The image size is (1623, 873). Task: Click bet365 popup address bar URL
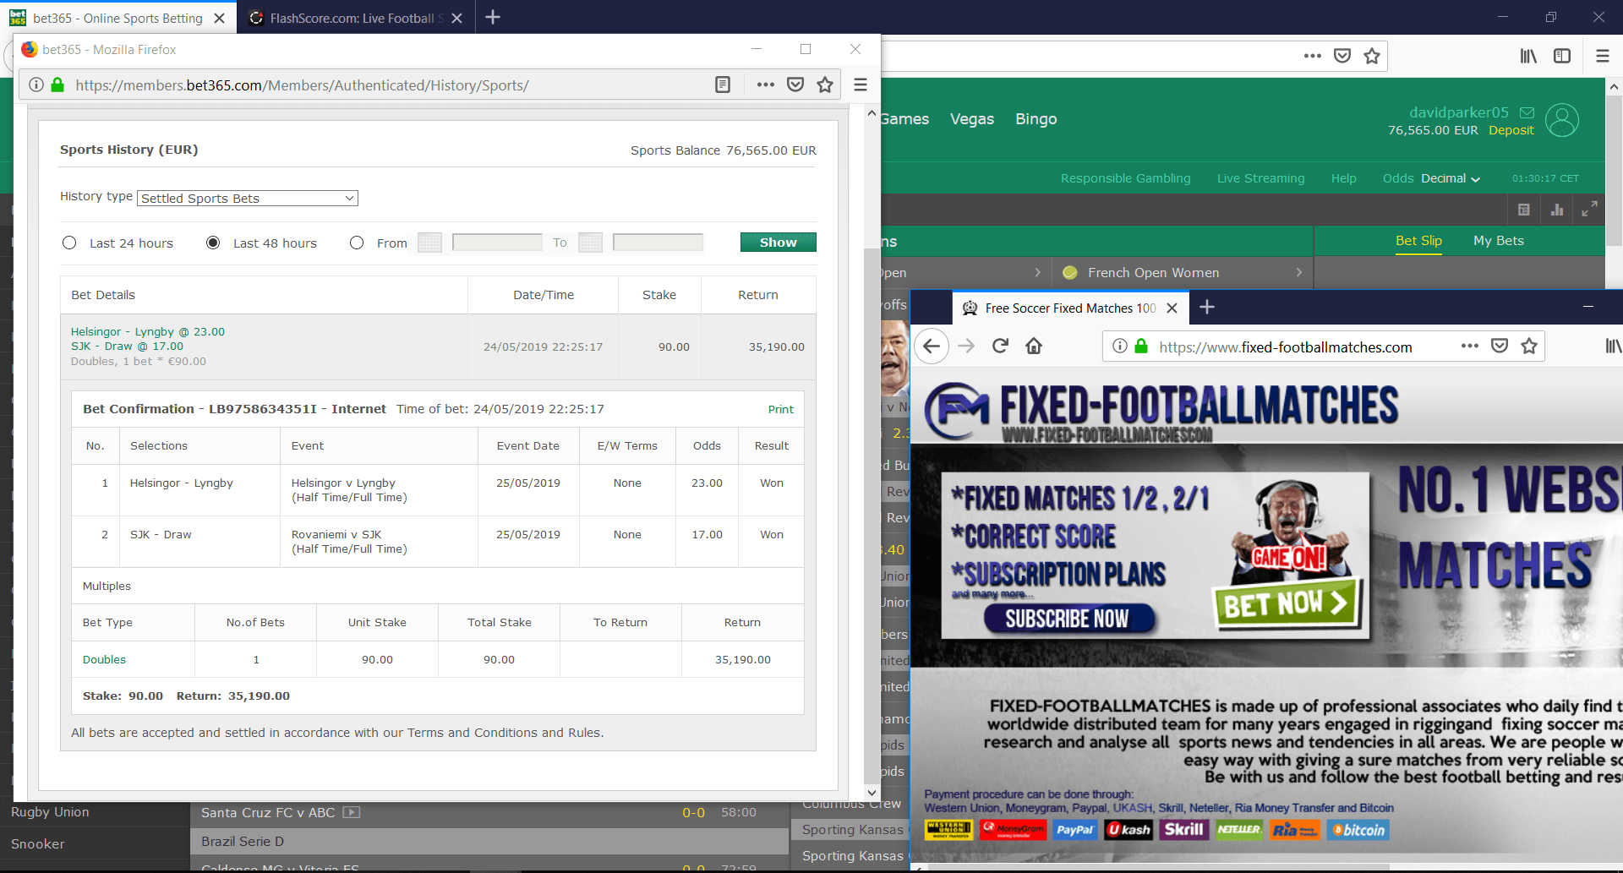[302, 85]
